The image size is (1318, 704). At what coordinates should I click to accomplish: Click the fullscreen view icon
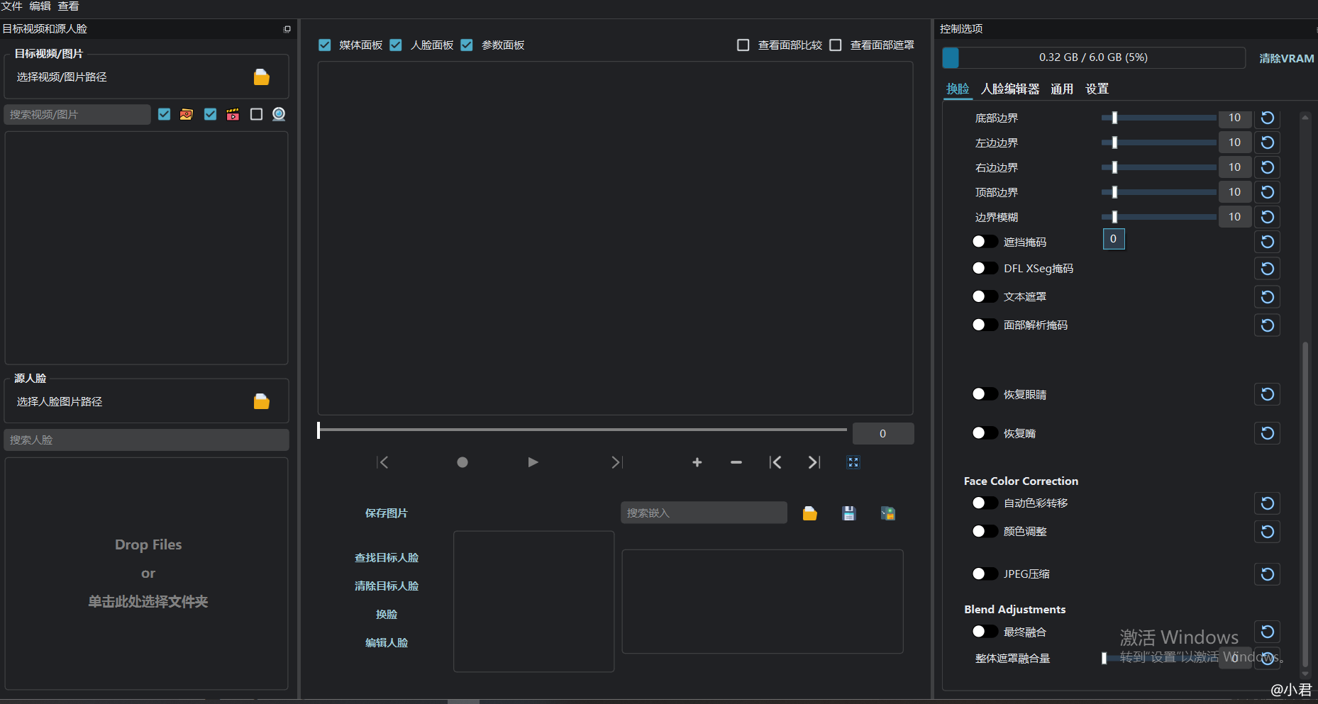click(x=853, y=462)
